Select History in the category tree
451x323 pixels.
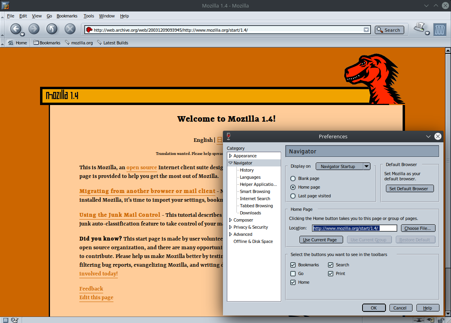[x=247, y=170]
